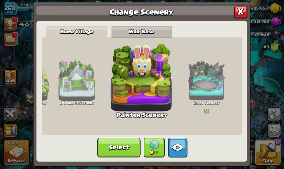The width and height of the screenshot is (284, 169).
Task: Tap the Join clan shield icon
Action: click(x=10, y=77)
